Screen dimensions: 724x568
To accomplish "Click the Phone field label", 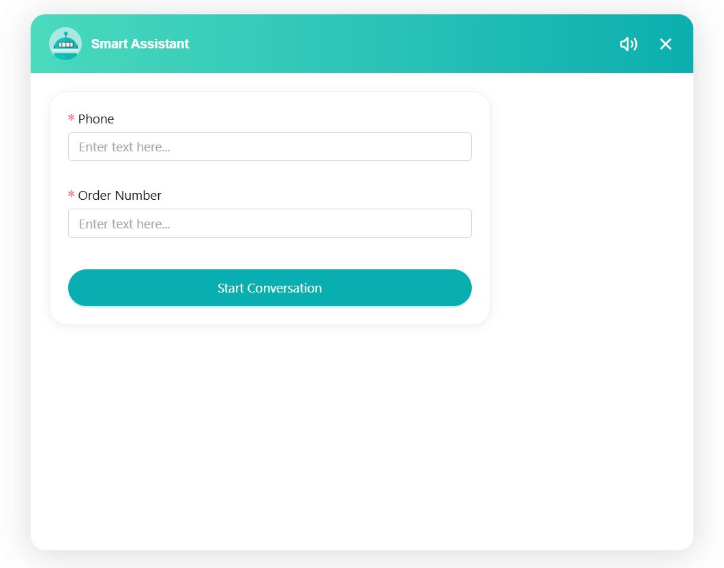I will pyautogui.click(x=96, y=119).
